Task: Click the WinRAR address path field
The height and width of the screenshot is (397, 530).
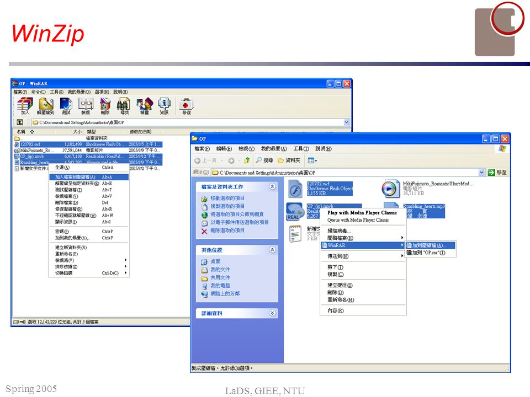Action: [190, 122]
